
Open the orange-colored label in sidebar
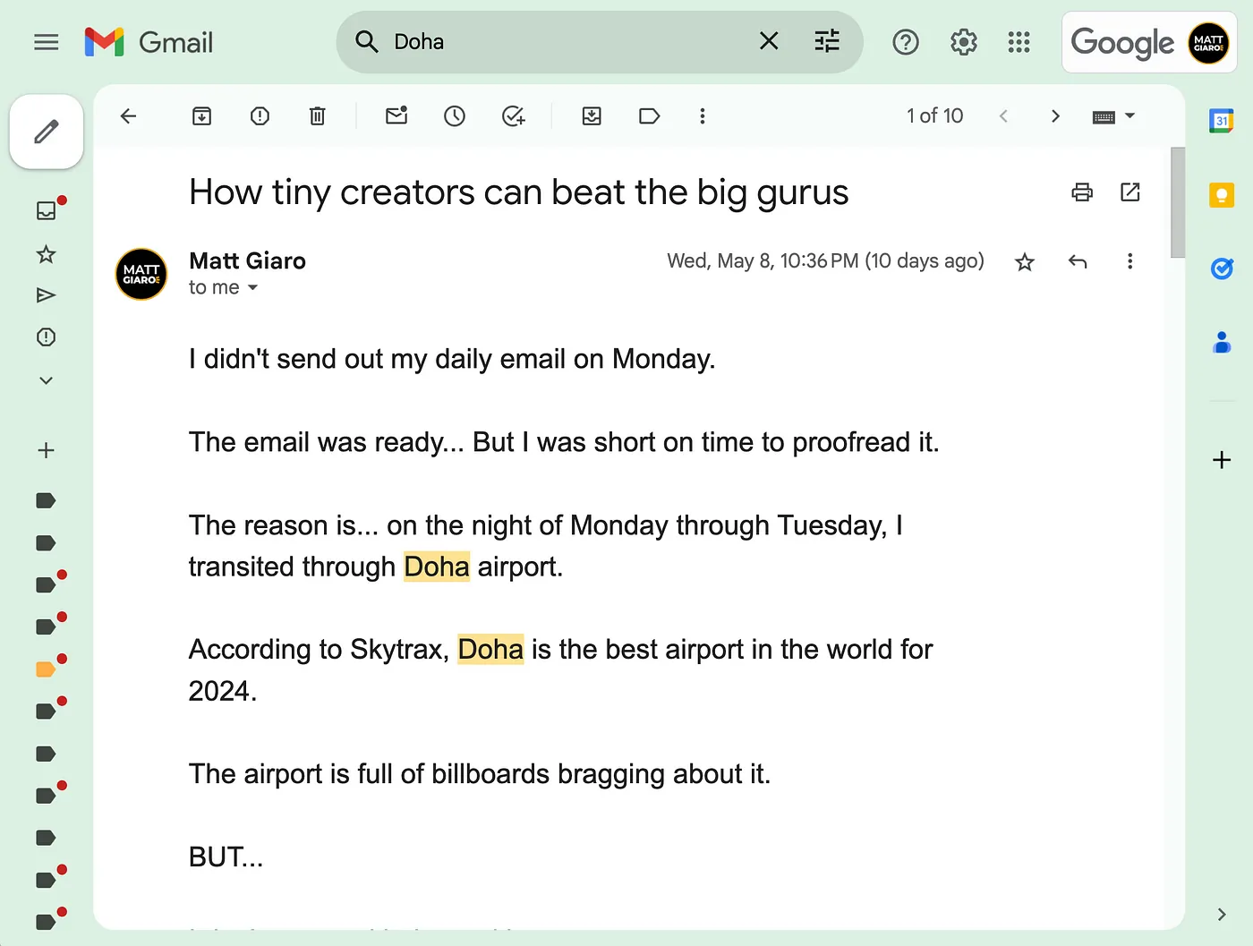point(46,669)
